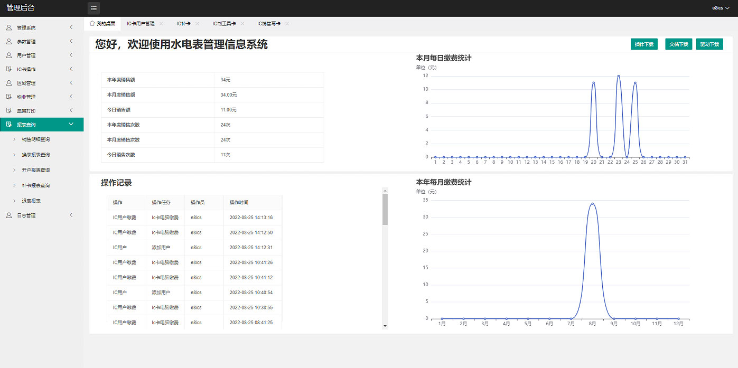Switch to the IC补卡 tab

(184, 24)
